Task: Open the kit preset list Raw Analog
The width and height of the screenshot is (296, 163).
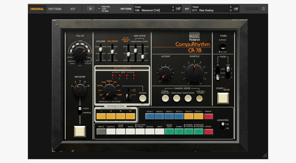Action: coord(210,9)
